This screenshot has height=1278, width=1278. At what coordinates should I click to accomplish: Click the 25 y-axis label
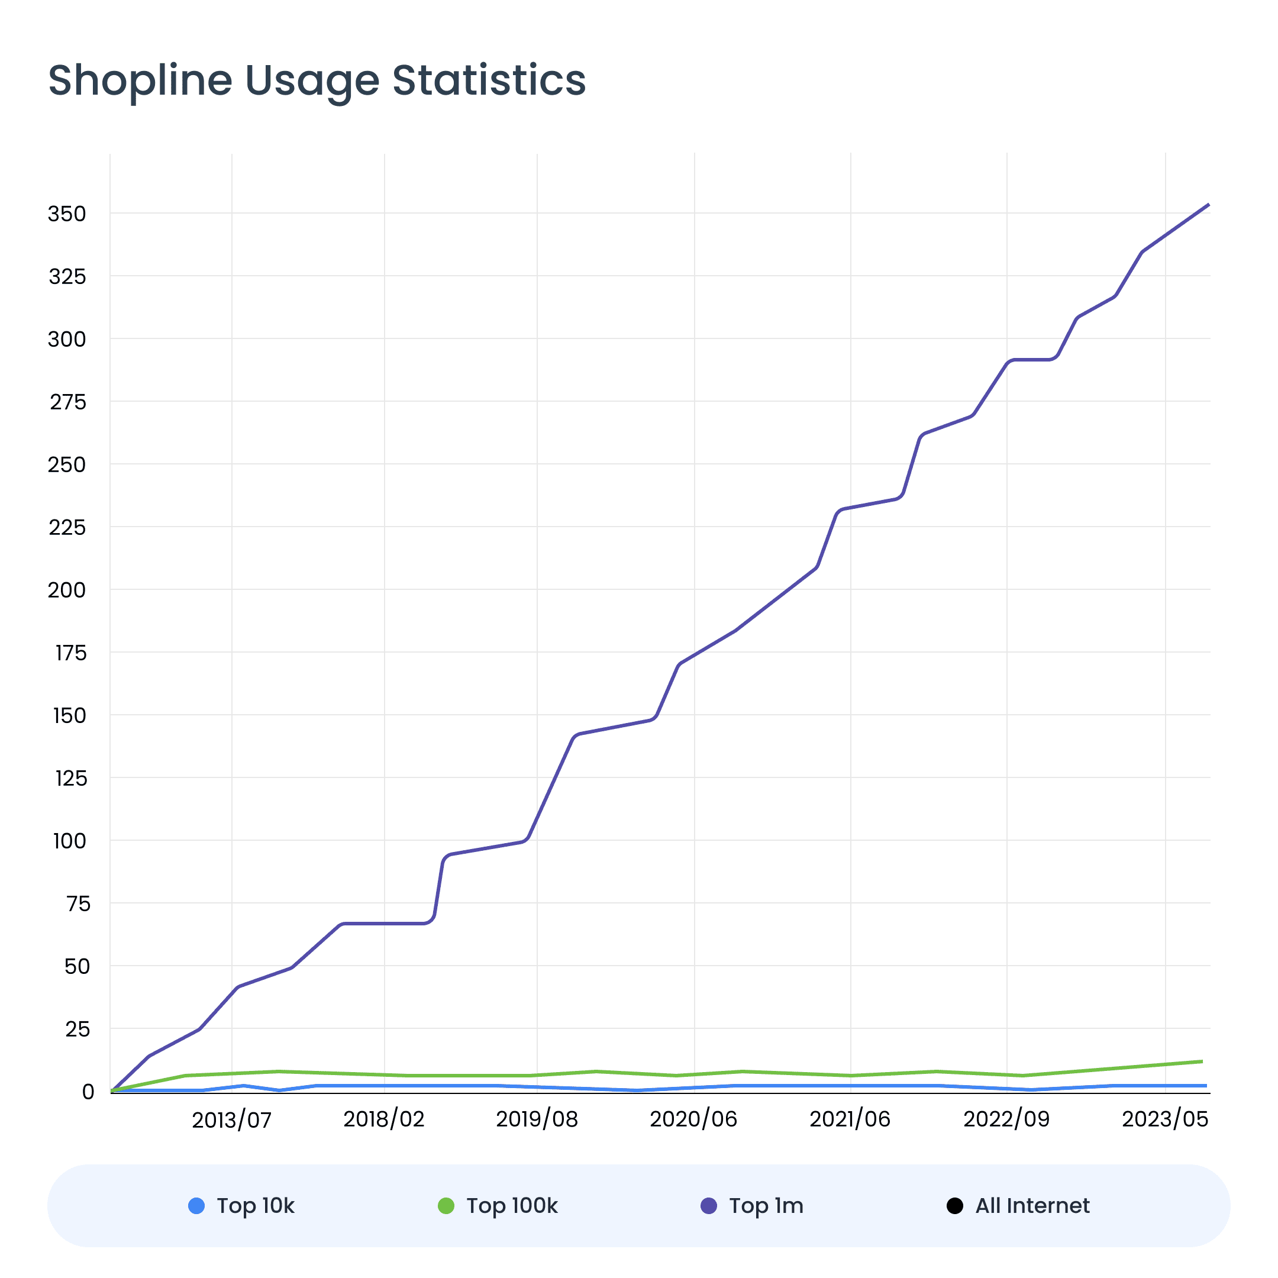[78, 1029]
